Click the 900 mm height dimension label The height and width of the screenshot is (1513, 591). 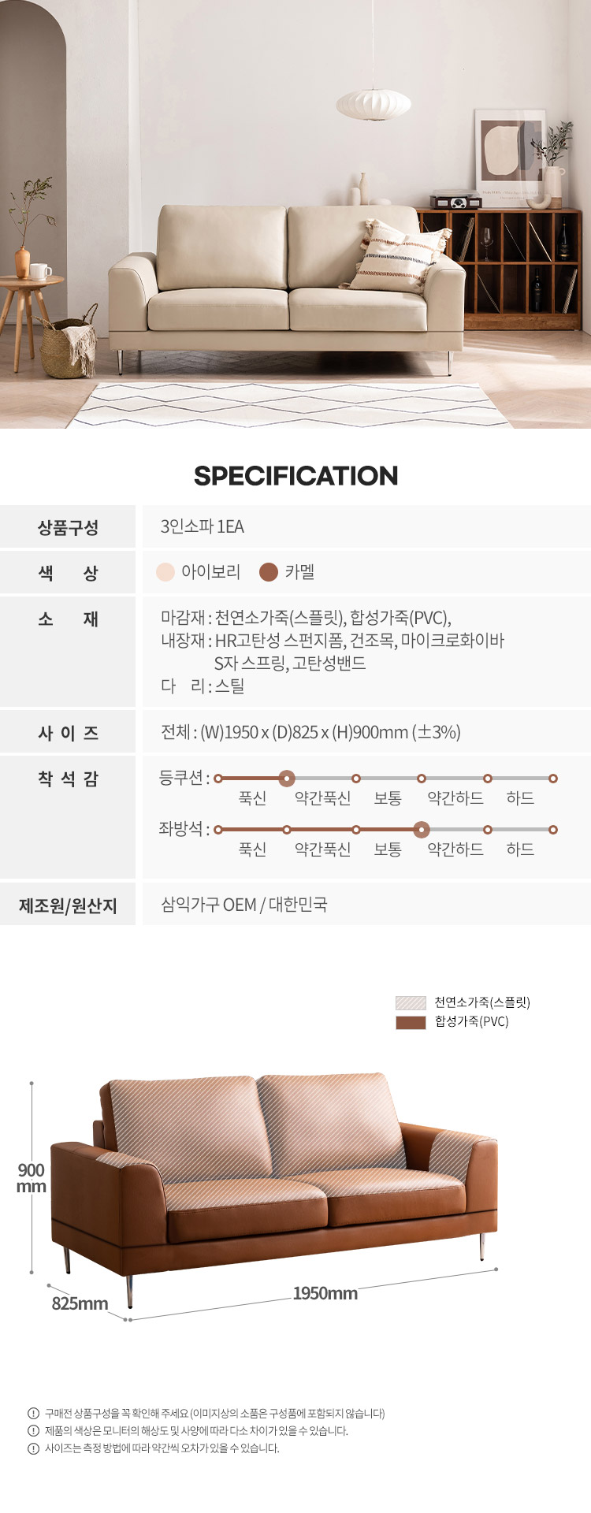click(x=32, y=1178)
